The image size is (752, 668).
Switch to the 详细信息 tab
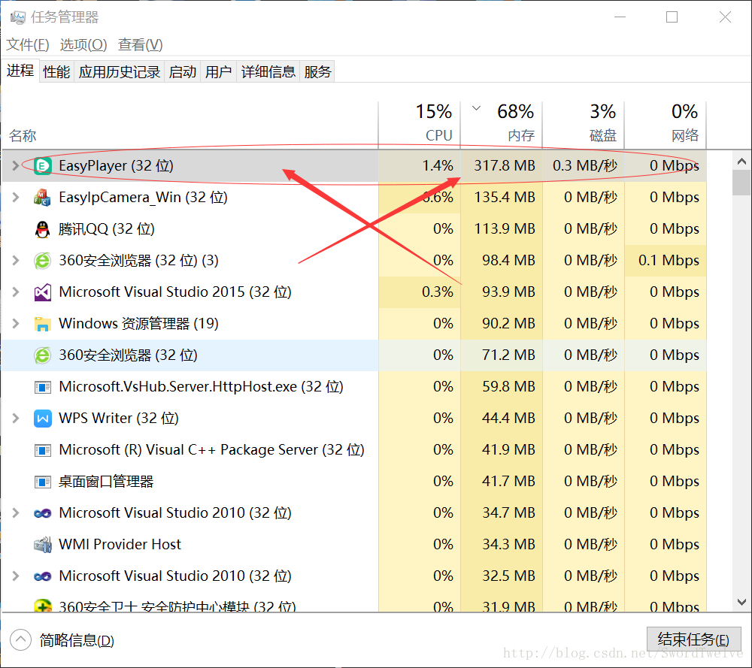click(x=268, y=72)
